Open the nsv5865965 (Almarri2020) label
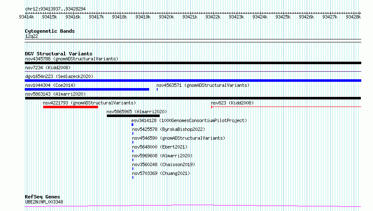373x211 pixels. tap(137, 112)
